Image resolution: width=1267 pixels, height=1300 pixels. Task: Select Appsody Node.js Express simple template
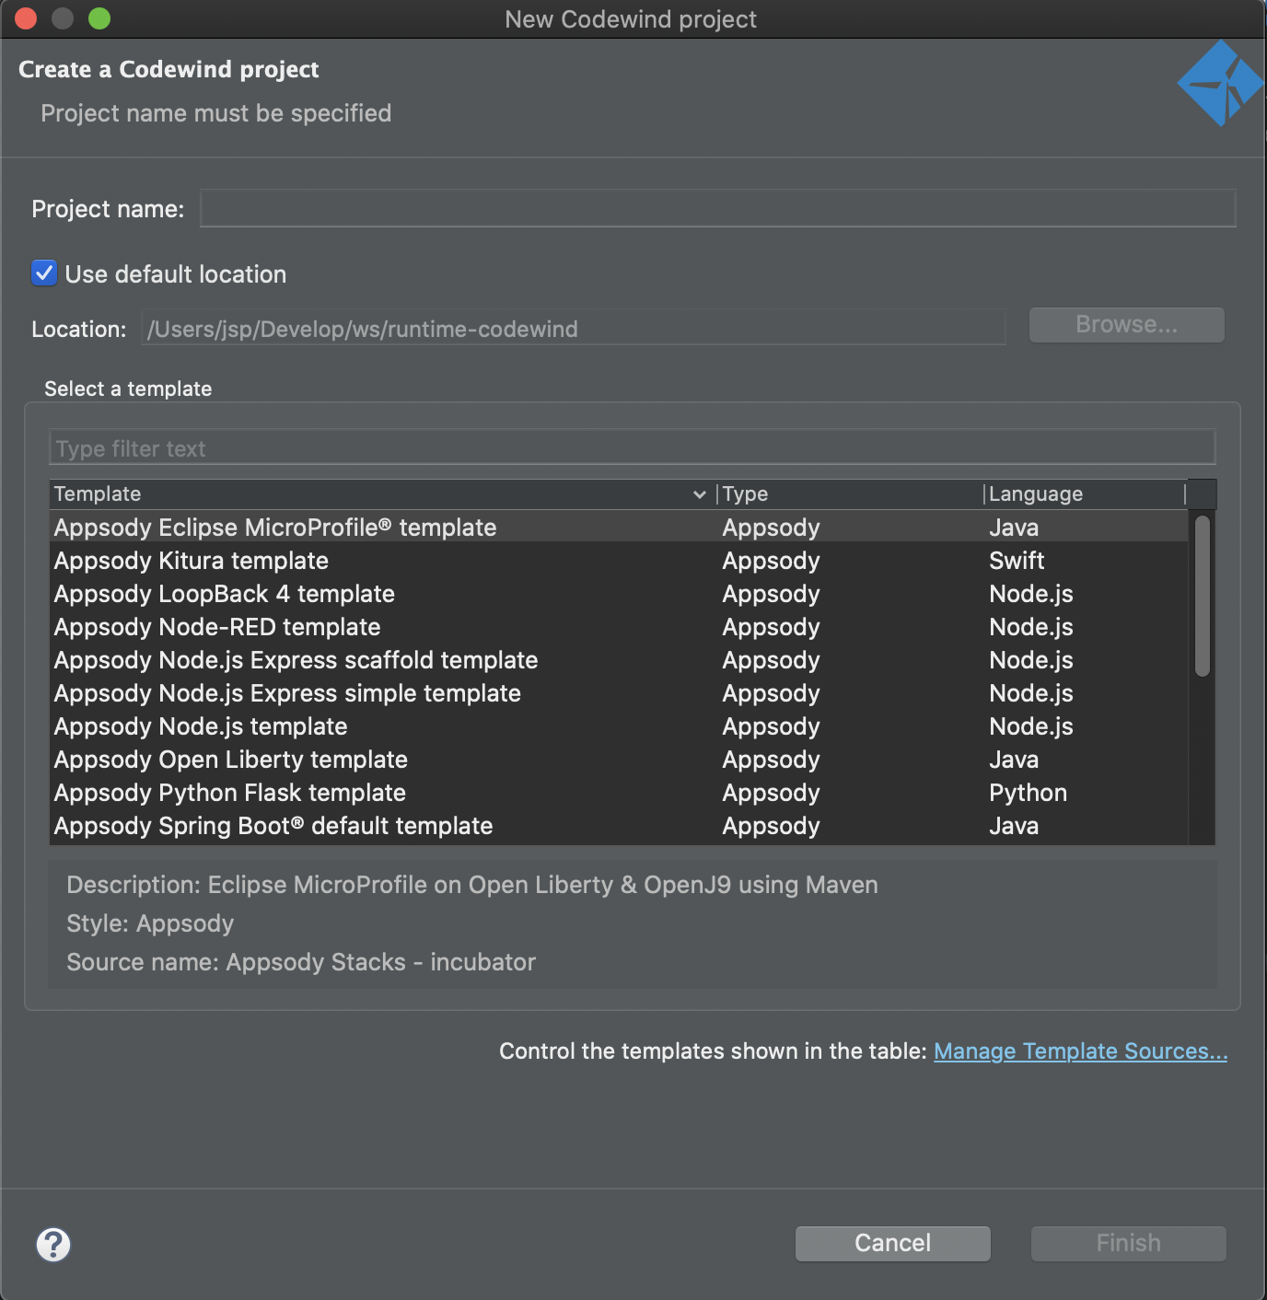619,693
